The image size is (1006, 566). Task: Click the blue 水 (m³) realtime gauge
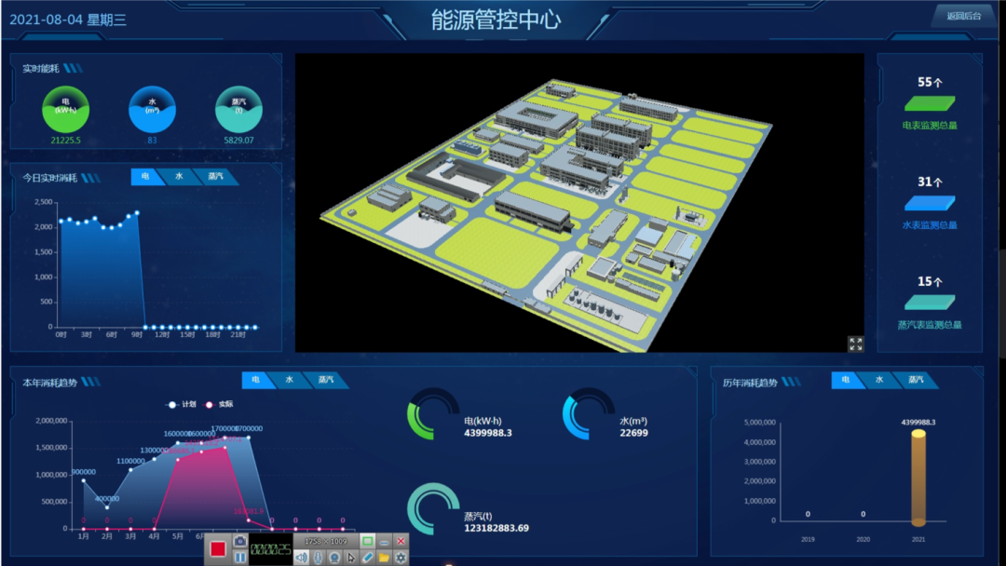(152, 110)
